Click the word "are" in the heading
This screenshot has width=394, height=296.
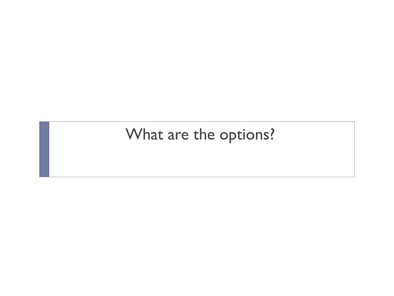178,135
